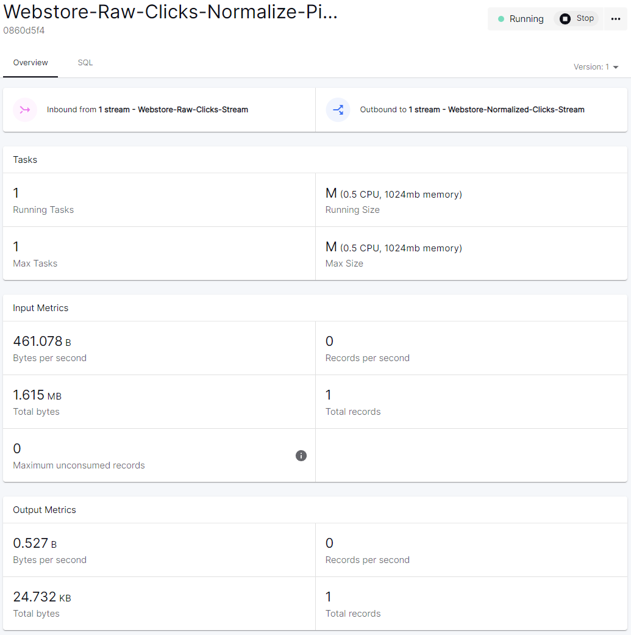Click the outbound stream shuffle icon
631x635 pixels.
(338, 110)
